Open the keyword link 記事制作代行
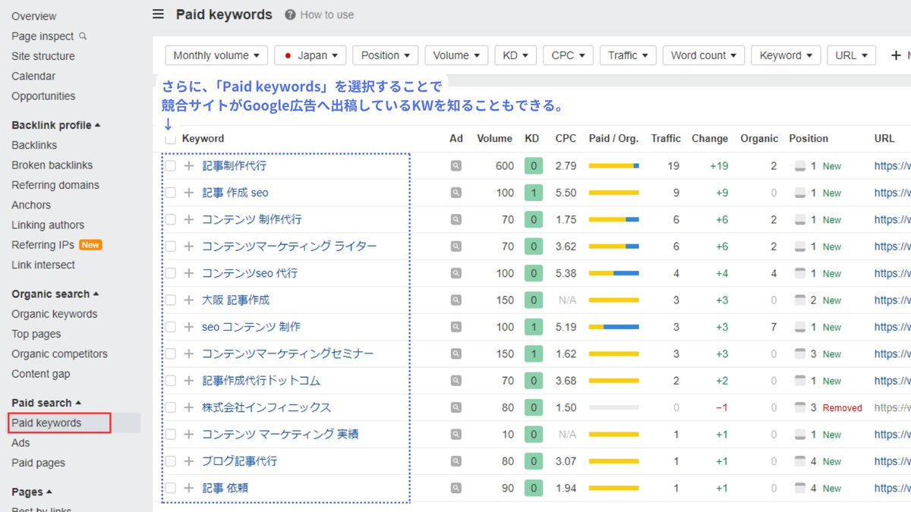 tap(234, 165)
